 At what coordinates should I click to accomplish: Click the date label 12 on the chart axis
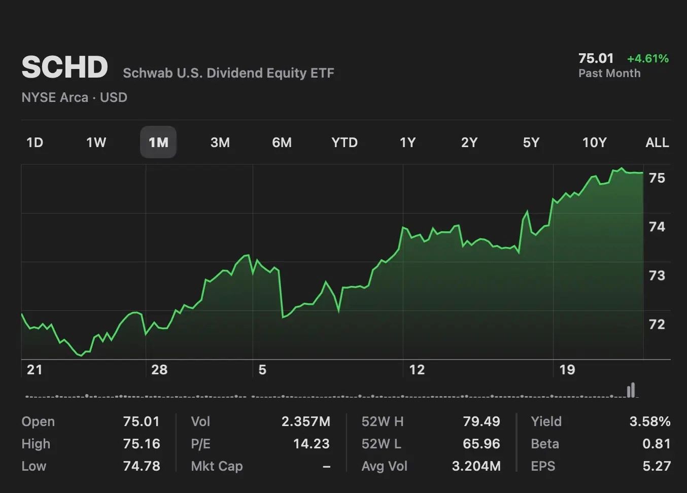pyautogui.click(x=417, y=370)
